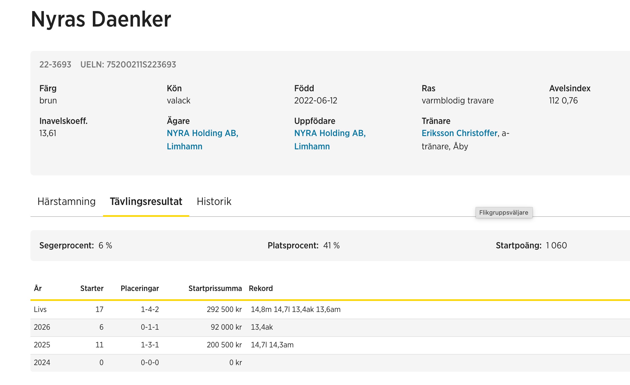This screenshot has height=385, width=630.
Task: Click the Startprissumma column header
Action: 215,288
